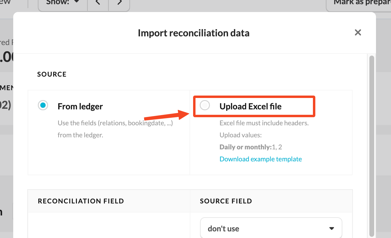The image size is (391, 238).
Task: Click the Source Field column header
Action: 226,201
